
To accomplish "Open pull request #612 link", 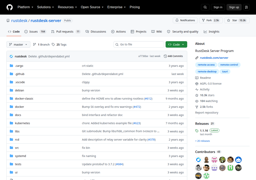I will 148,98.
